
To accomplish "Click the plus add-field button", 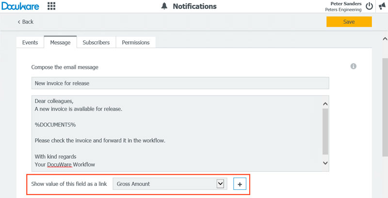I will (x=240, y=184).
